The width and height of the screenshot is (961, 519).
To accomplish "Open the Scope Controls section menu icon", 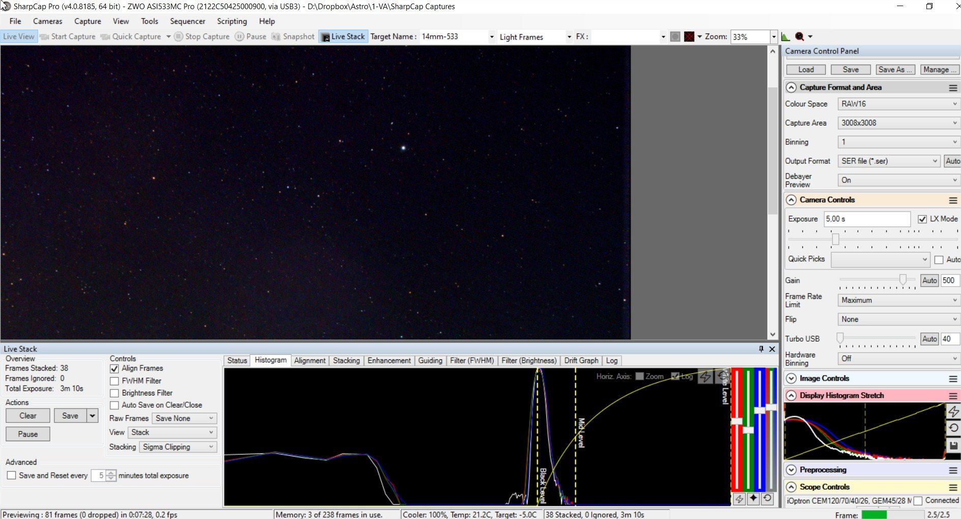I will (x=953, y=487).
